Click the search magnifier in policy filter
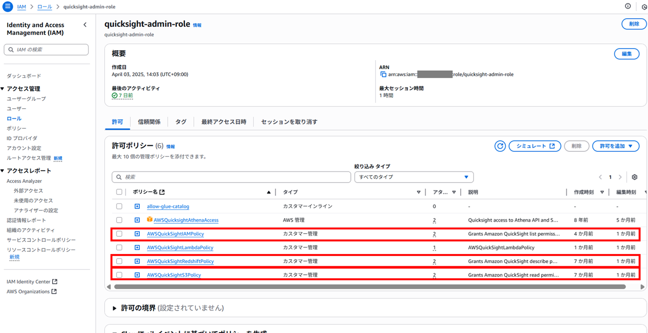This screenshot has height=333, width=648. click(119, 177)
